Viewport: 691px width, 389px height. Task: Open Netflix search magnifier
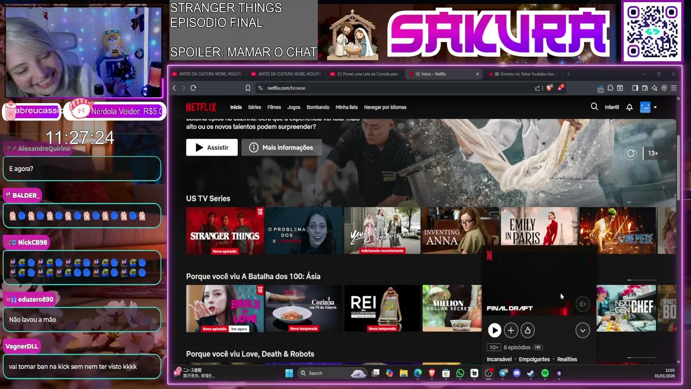(x=594, y=107)
